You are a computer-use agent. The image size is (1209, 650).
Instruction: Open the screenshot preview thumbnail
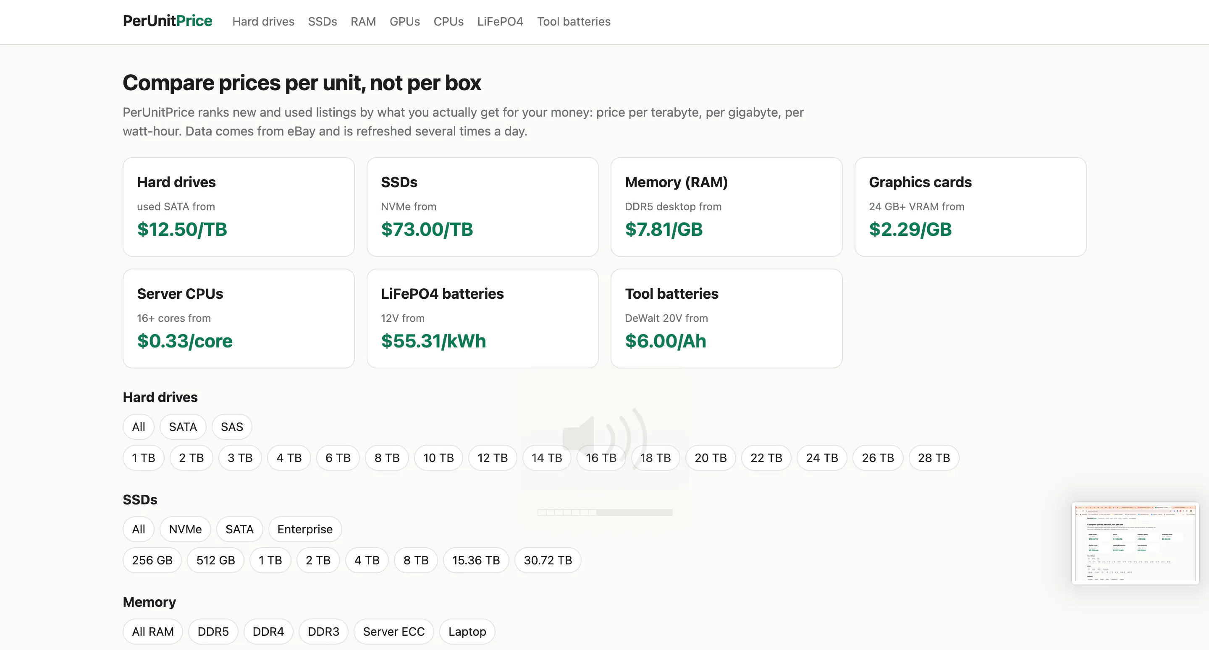1136,543
